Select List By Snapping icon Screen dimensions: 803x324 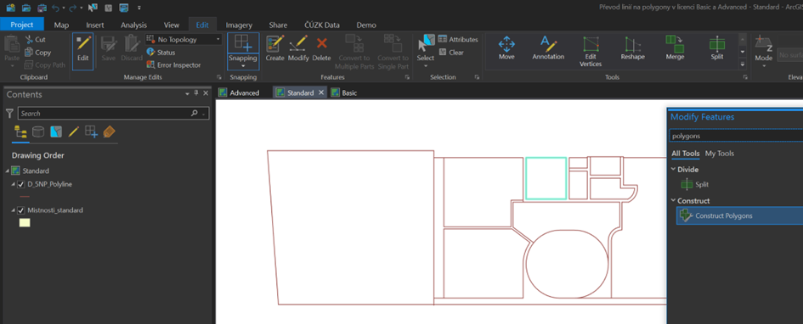91,131
